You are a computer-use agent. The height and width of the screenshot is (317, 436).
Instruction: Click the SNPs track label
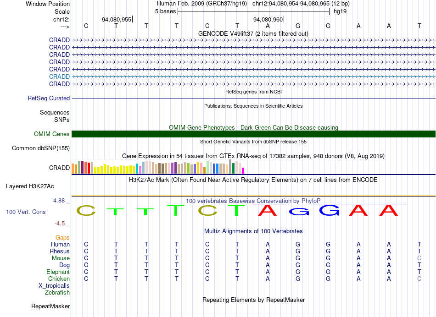(x=62, y=120)
